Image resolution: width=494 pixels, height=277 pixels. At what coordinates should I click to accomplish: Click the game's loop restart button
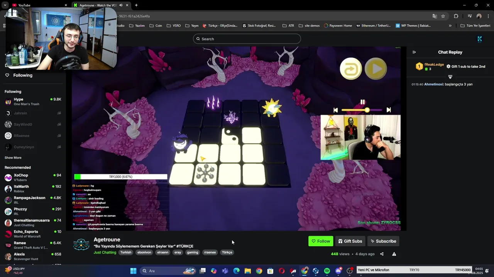[x=351, y=69]
